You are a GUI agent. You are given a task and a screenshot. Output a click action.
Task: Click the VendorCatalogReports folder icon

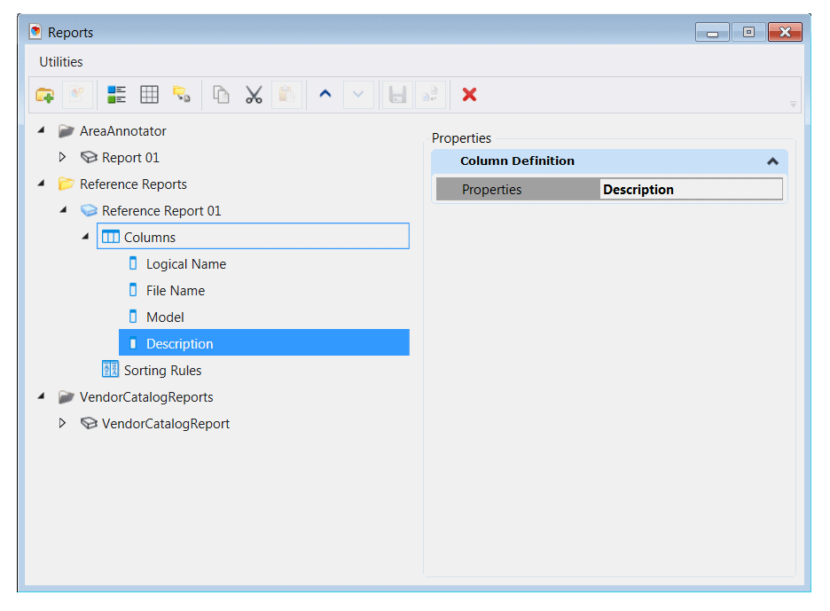pyautogui.click(x=67, y=396)
